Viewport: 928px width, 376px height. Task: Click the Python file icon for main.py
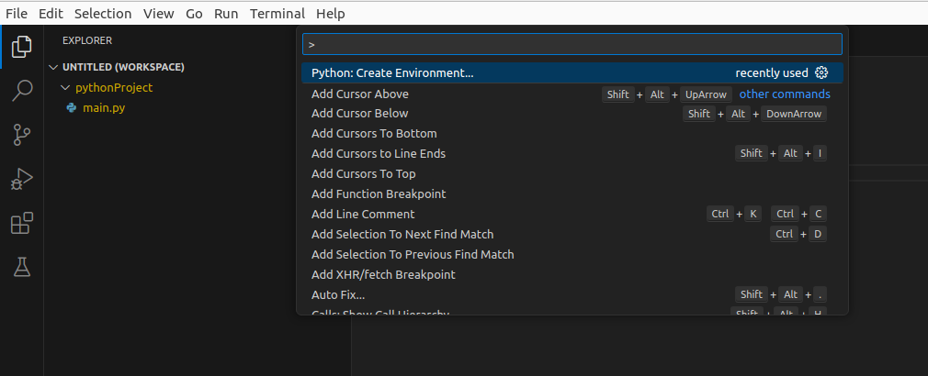point(72,108)
